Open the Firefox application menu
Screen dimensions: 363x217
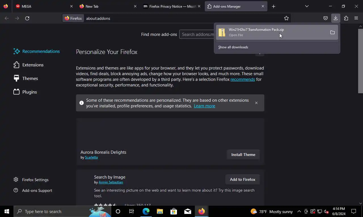[356, 18]
